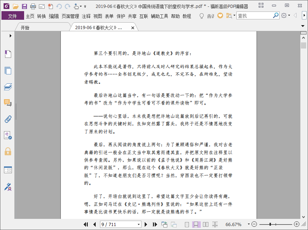Open the 互联 ribbon tab

pyautogui.click(x=144, y=16)
